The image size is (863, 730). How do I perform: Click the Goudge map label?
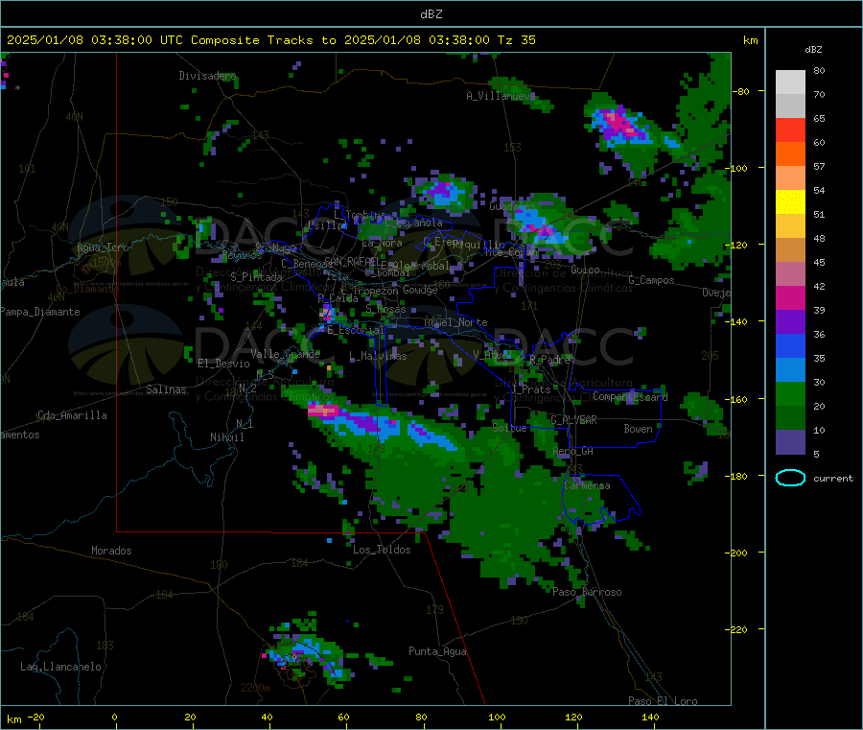[x=420, y=290]
